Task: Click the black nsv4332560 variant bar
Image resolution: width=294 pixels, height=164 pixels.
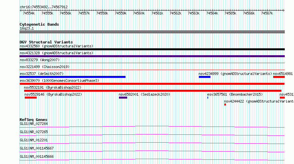Action: (152, 49)
